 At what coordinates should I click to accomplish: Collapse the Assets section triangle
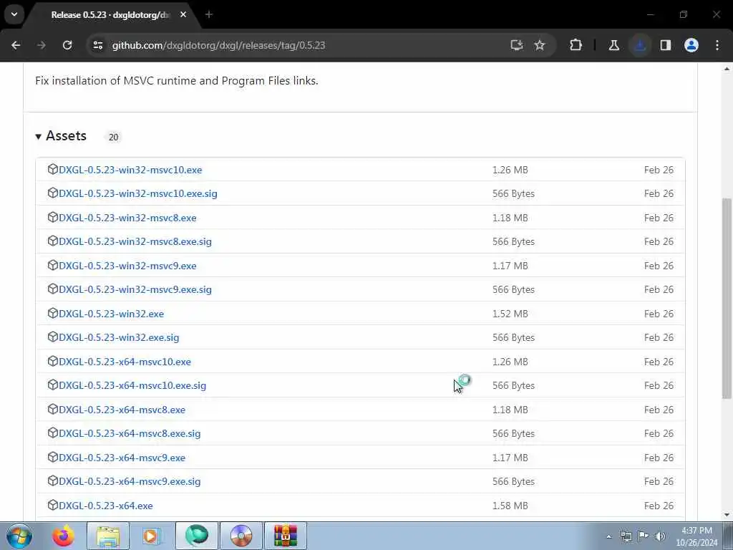pos(39,137)
